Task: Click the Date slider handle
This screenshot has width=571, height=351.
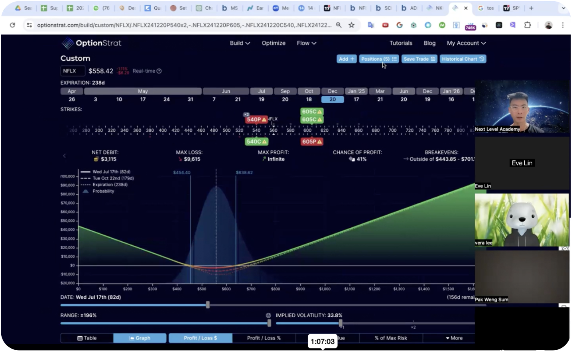Action: (x=208, y=305)
